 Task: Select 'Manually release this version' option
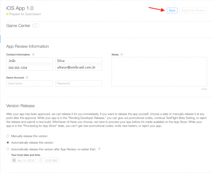8,136
